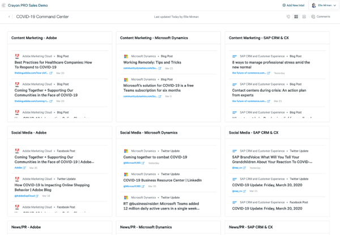Viewport: 340px width, 235px height.
Task: Click Adobe logo beside Best Practices post
Action: pyautogui.click(x=17, y=57)
